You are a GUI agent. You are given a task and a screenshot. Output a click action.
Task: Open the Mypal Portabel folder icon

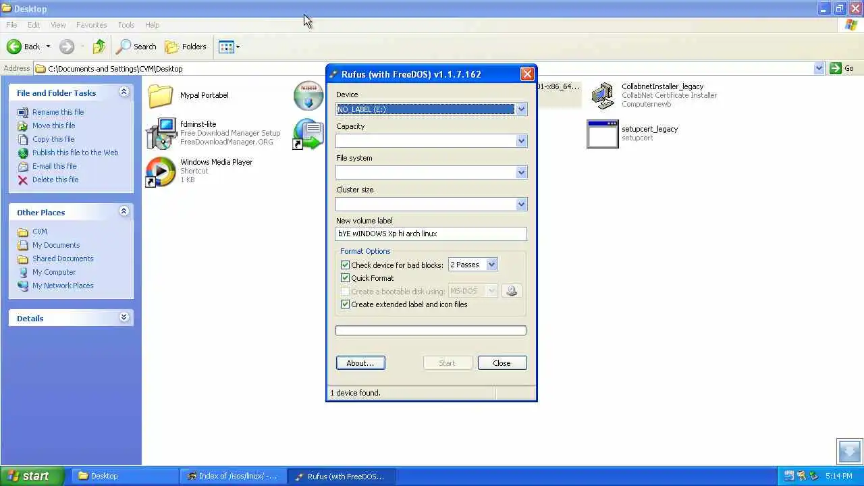tap(161, 96)
